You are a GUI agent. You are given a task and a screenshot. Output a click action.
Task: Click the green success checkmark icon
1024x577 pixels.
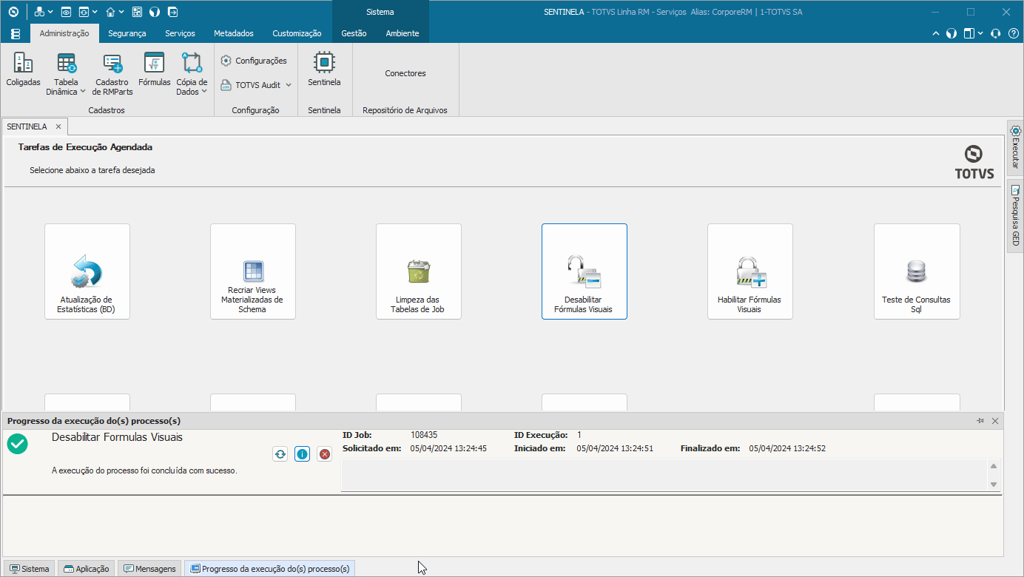[x=17, y=444]
